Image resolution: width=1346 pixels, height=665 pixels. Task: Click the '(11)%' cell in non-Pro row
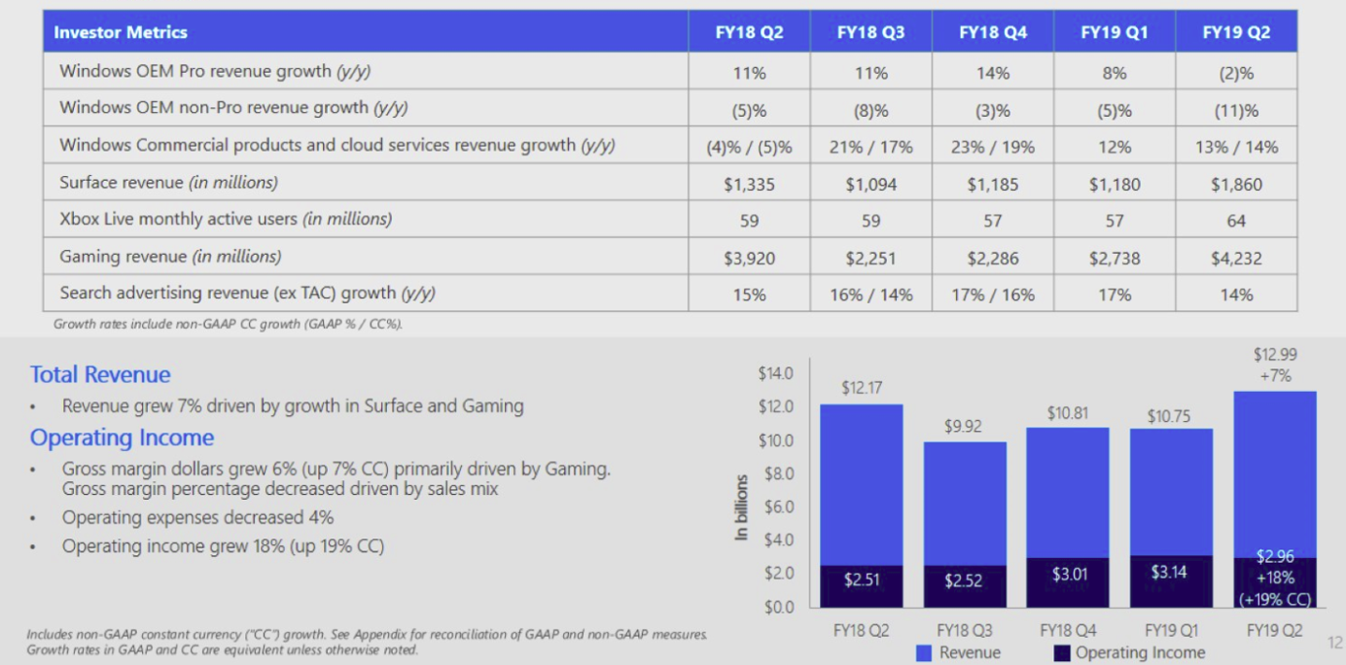[x=1236, y=111]
